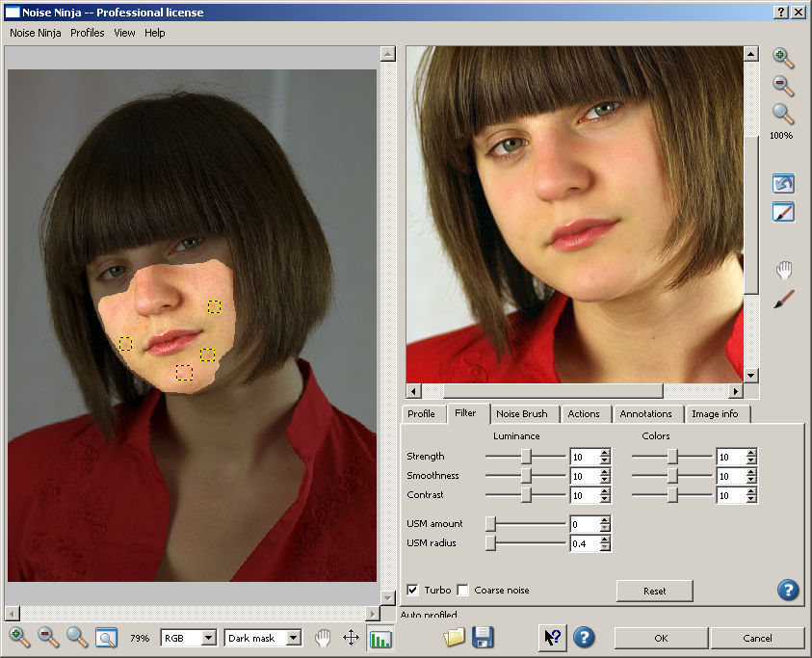The width and height of the screenshot is (812, 658).
Task: Click the floppy disk save icon
Action: 483,637
